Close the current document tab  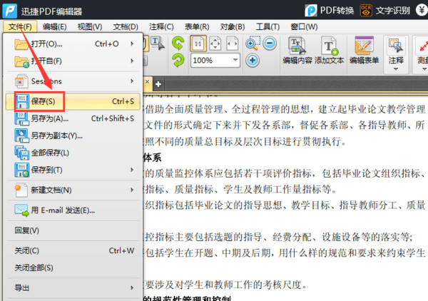(x=147, y=81)
